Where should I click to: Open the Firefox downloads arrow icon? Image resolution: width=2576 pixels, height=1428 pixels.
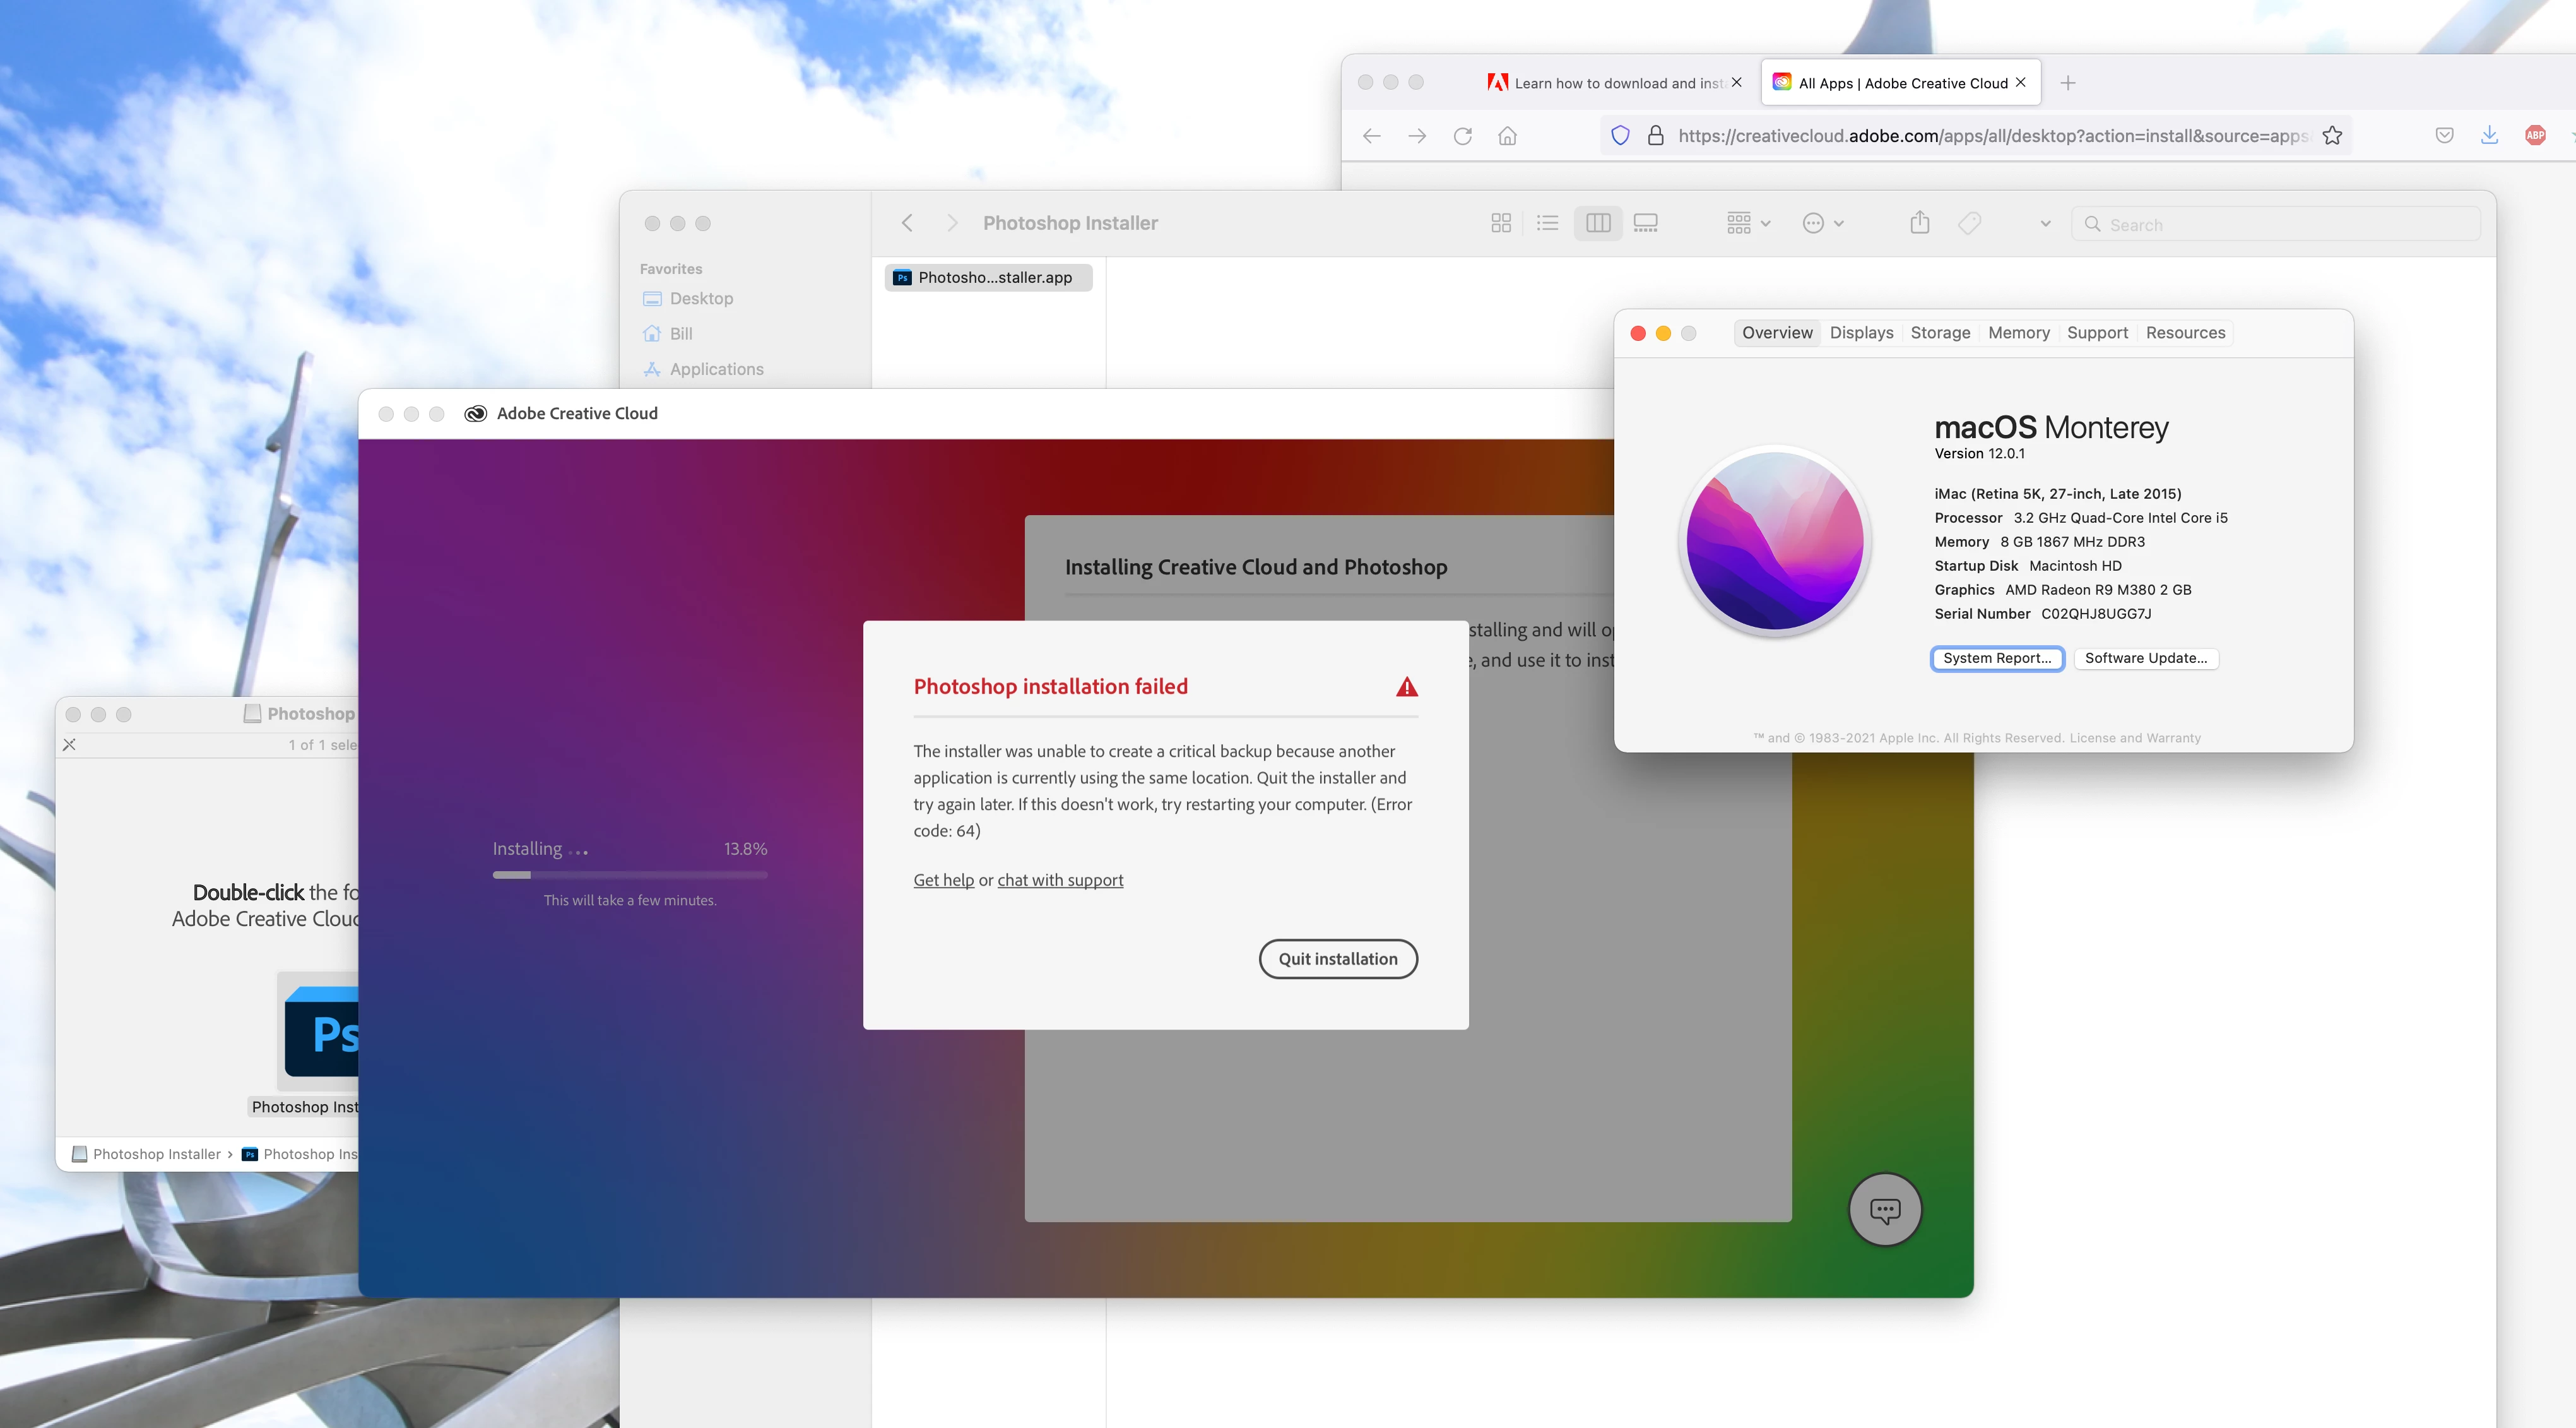[2490, 135]
